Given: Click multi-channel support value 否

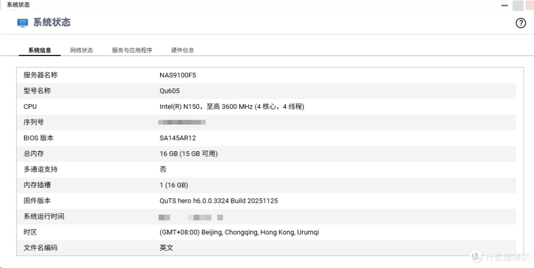Looking at the screenshot, I should click(163, 169).
